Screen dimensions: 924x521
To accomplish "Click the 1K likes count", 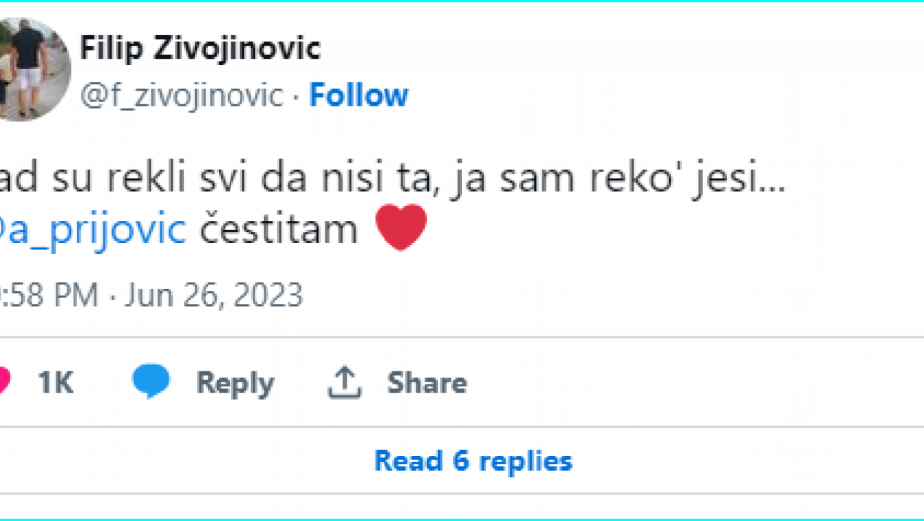I will click(55, 382).
